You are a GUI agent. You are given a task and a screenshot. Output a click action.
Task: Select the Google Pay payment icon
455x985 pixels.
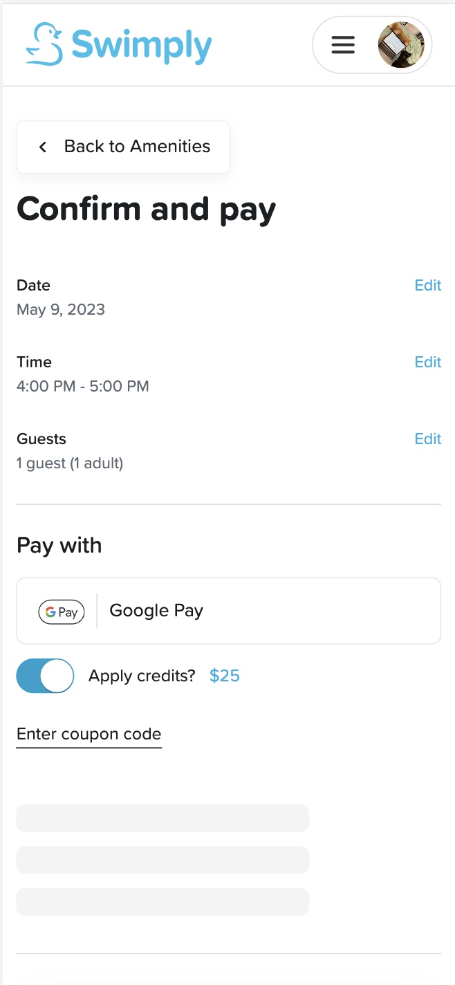61,611
